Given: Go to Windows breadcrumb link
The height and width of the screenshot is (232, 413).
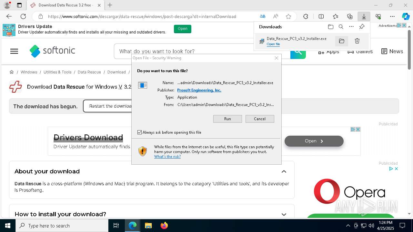Looking at the screenshot, I should tap(29, 72).
